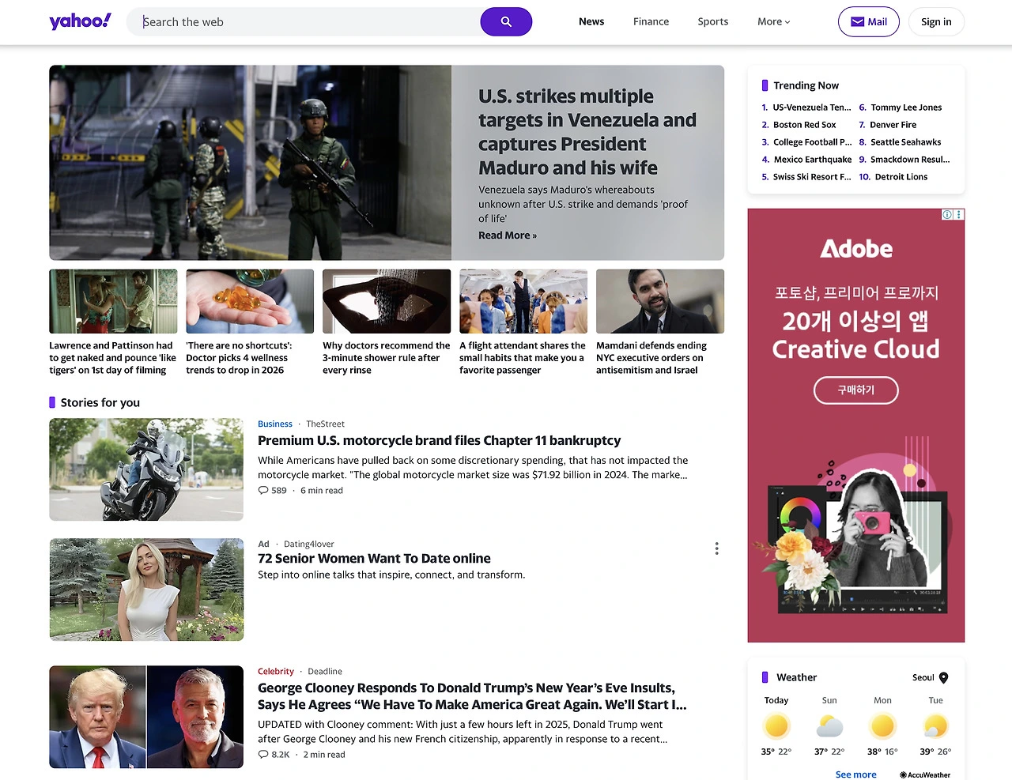Image resolution: width=1012 pixels, height=780 pixels.
Task: Click the Deadline source label
Action: coord(325,672)
